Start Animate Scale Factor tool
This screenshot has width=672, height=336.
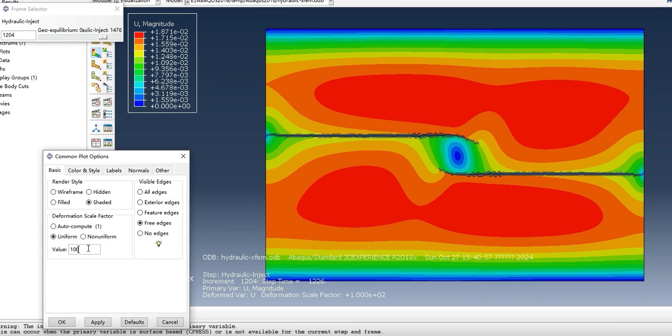pyautogui.click(x=96, y=102)
